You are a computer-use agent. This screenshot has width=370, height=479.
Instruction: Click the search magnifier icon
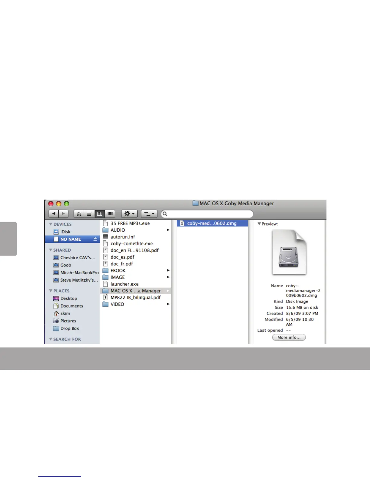pyautogui.click(x=165, y=214)
